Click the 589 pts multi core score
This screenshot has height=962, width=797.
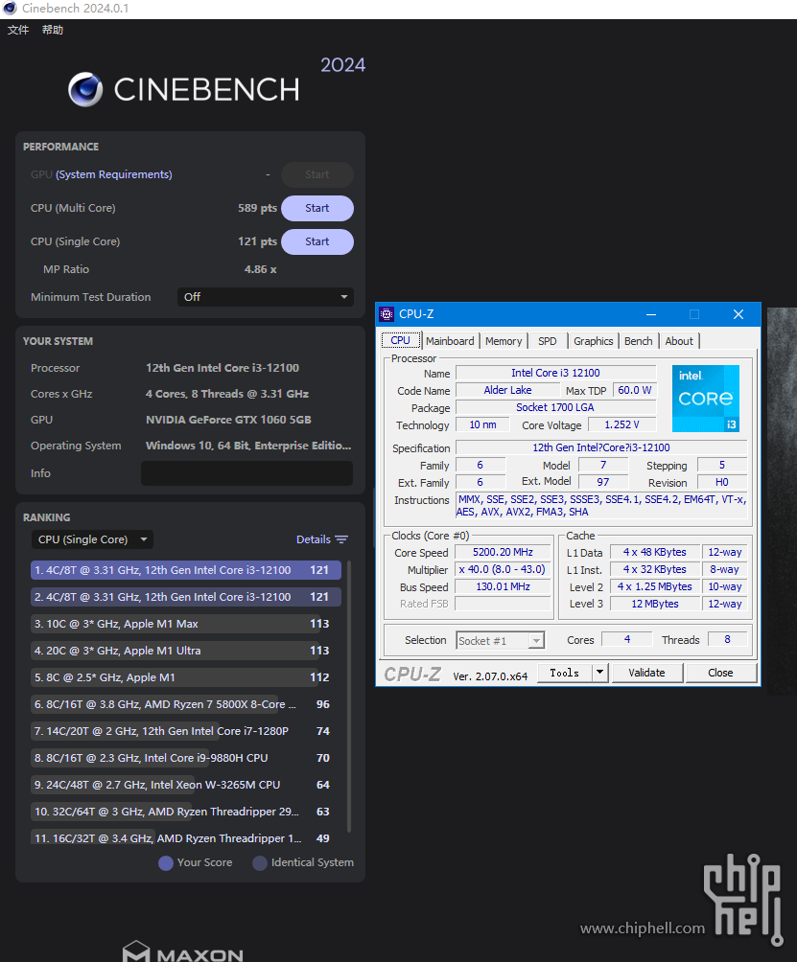point(257,208)
